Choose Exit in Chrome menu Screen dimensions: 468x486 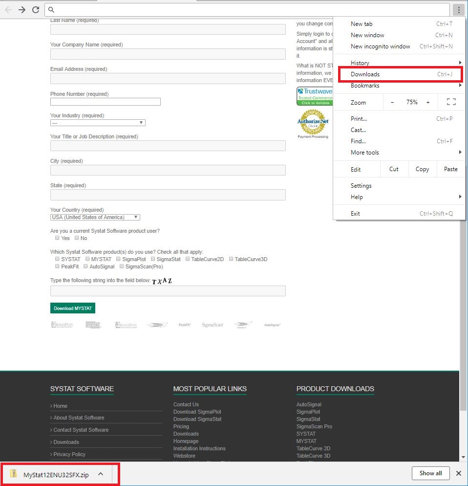[x=399, y=214]
